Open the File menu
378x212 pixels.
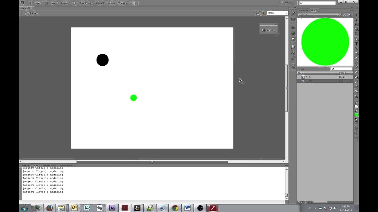point(30,3)
